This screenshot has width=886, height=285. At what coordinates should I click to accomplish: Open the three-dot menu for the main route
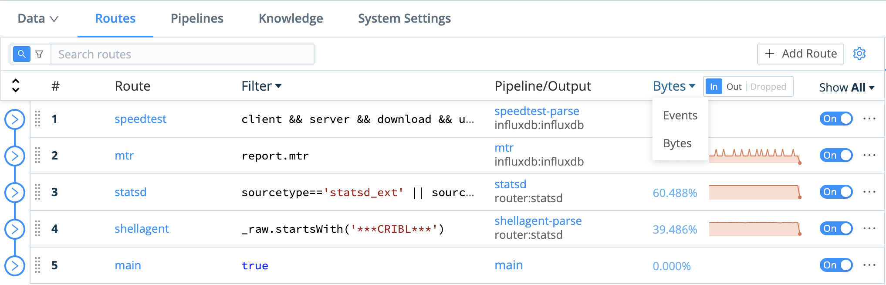pos(869,265)
